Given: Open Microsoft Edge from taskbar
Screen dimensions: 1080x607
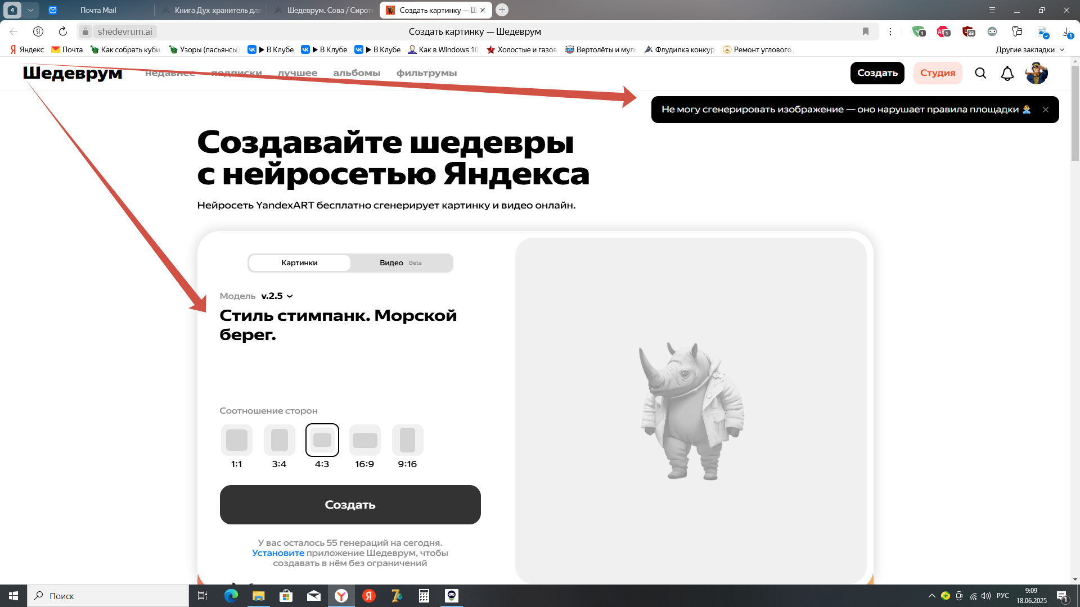Looking at the screenshot, I should click(231, 596).
